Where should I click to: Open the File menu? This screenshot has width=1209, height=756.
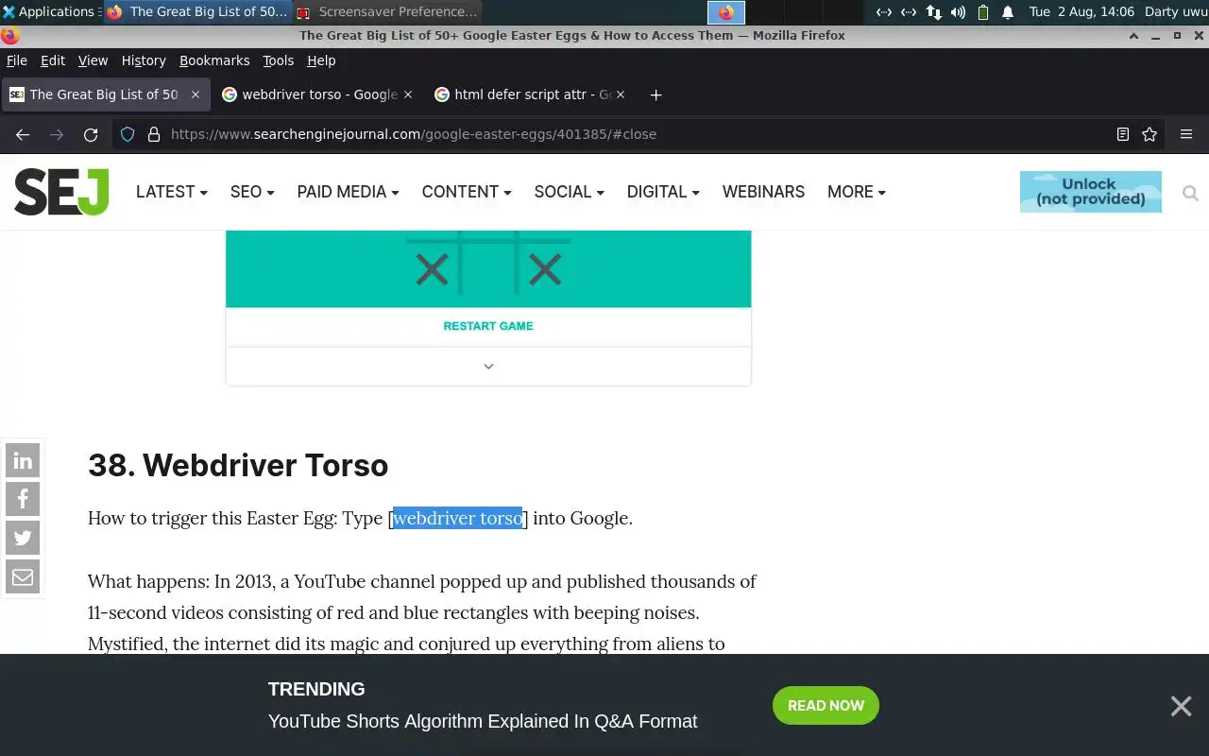(17, 60)
